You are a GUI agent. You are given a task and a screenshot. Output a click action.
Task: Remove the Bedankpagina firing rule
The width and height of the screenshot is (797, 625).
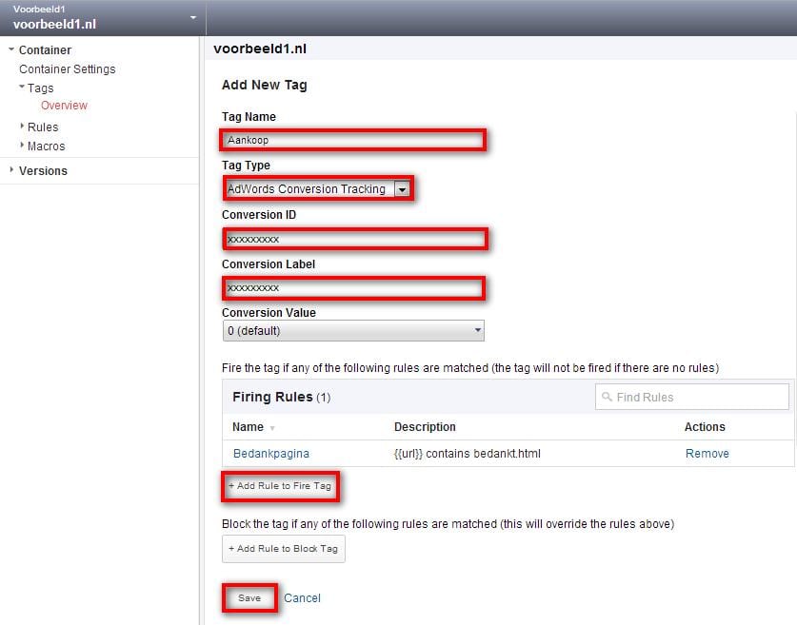pyautogui.click(x=707, y=454)
